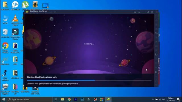Close the BlueStacks App Player window
This screenshot has height=102, width=182.
click(x=152, y=12)
